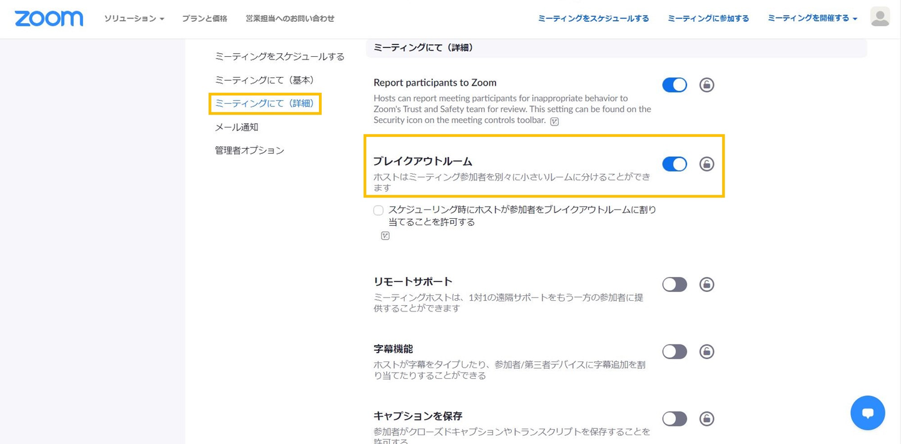The width and height of the screenshot is (901, 444).
Task: Enable the 字幕機能 switch
Action: click(674, 351)
